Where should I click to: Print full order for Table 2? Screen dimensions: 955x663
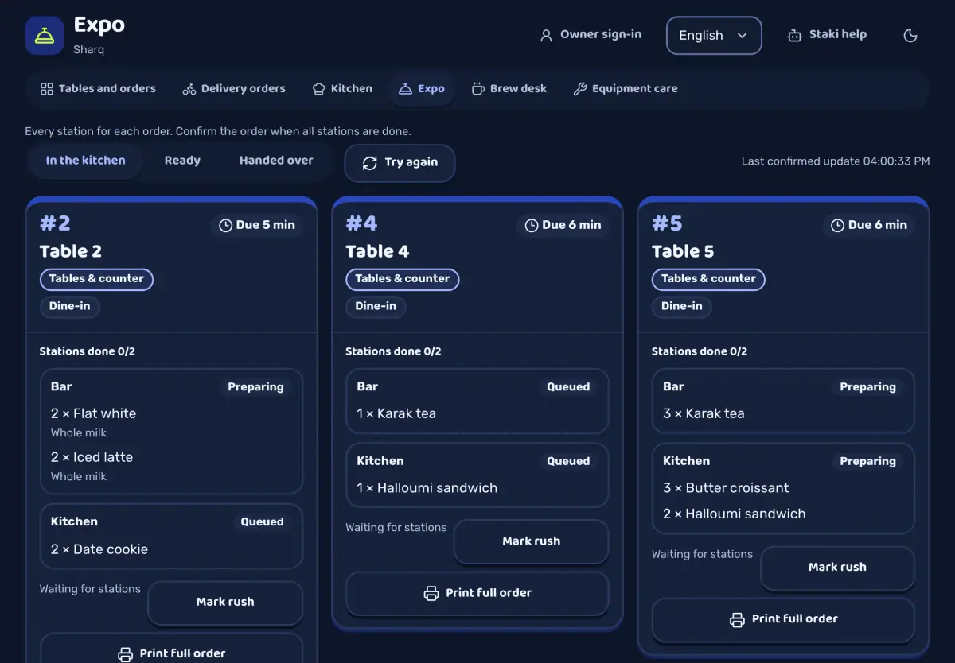tap(171, 648)
